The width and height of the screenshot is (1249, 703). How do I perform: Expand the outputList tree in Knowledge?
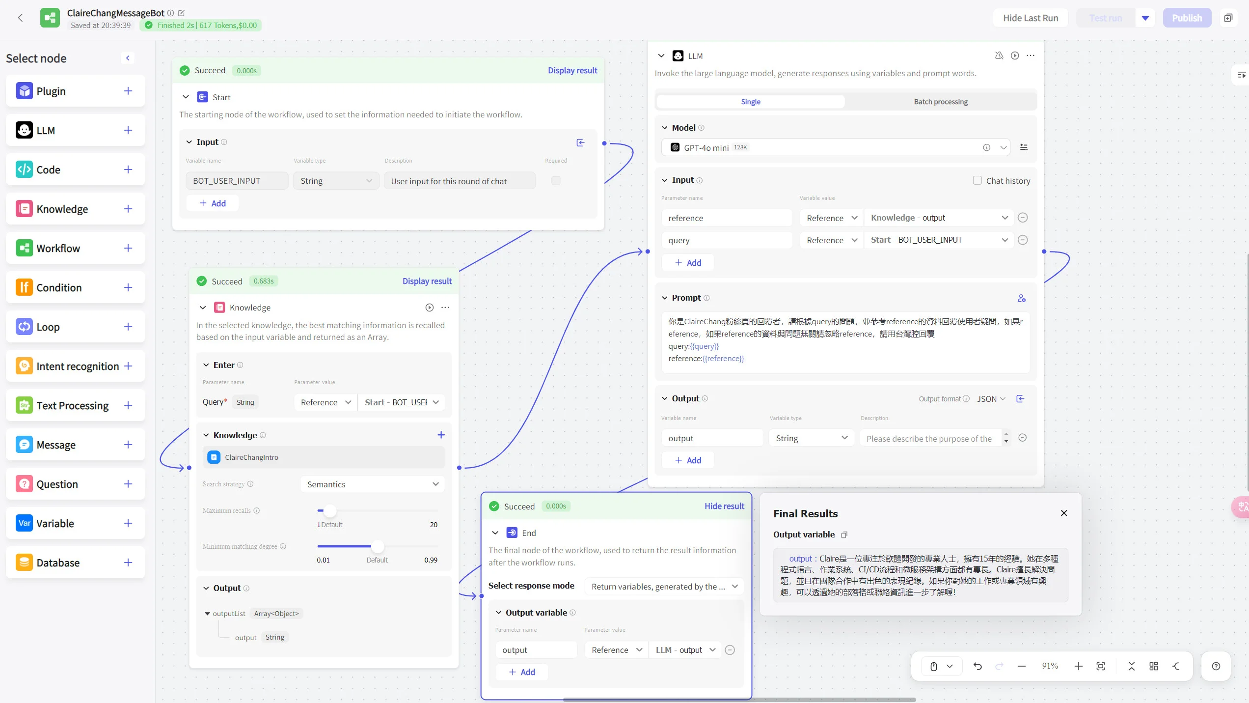coord(207,614)
